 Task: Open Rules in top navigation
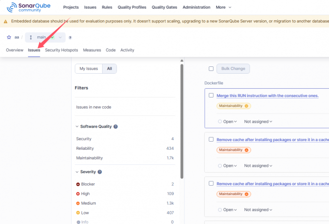click(107, 7)
